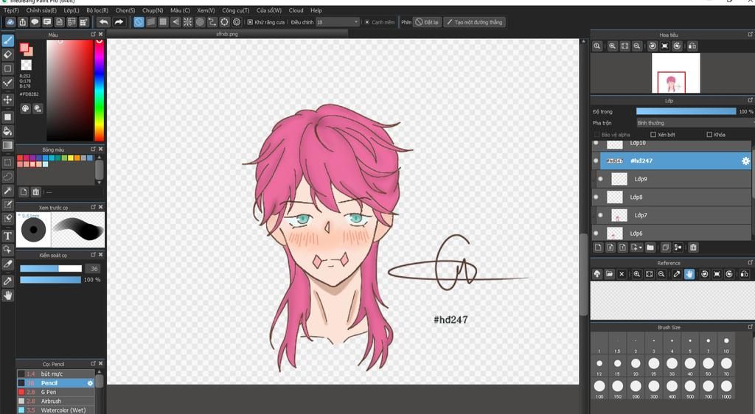Toggle the Bảo vệ alpha checkbox
Screen dimensions: 755x414
pos(597,135)
